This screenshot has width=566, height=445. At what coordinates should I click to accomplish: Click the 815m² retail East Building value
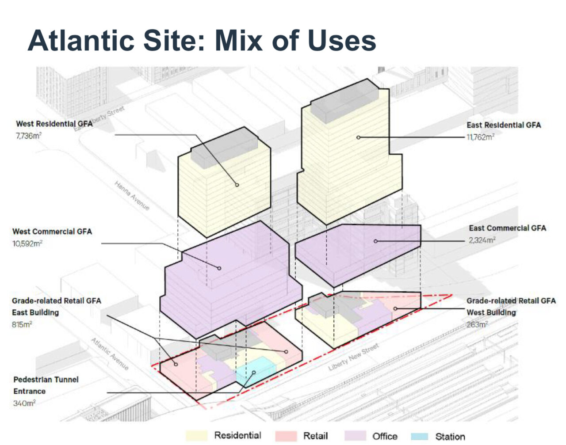(x=22, y=324)
